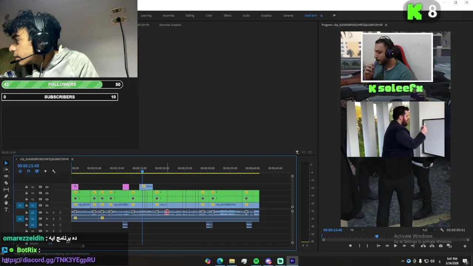This screenshot has width=473, height=266.
Task: Switch to the Audio workspace
Action: 246,16
